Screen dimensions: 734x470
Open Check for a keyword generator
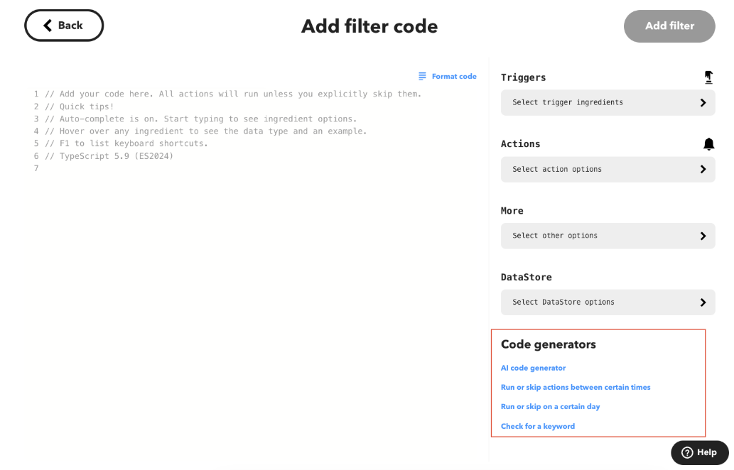click(537, 426)
